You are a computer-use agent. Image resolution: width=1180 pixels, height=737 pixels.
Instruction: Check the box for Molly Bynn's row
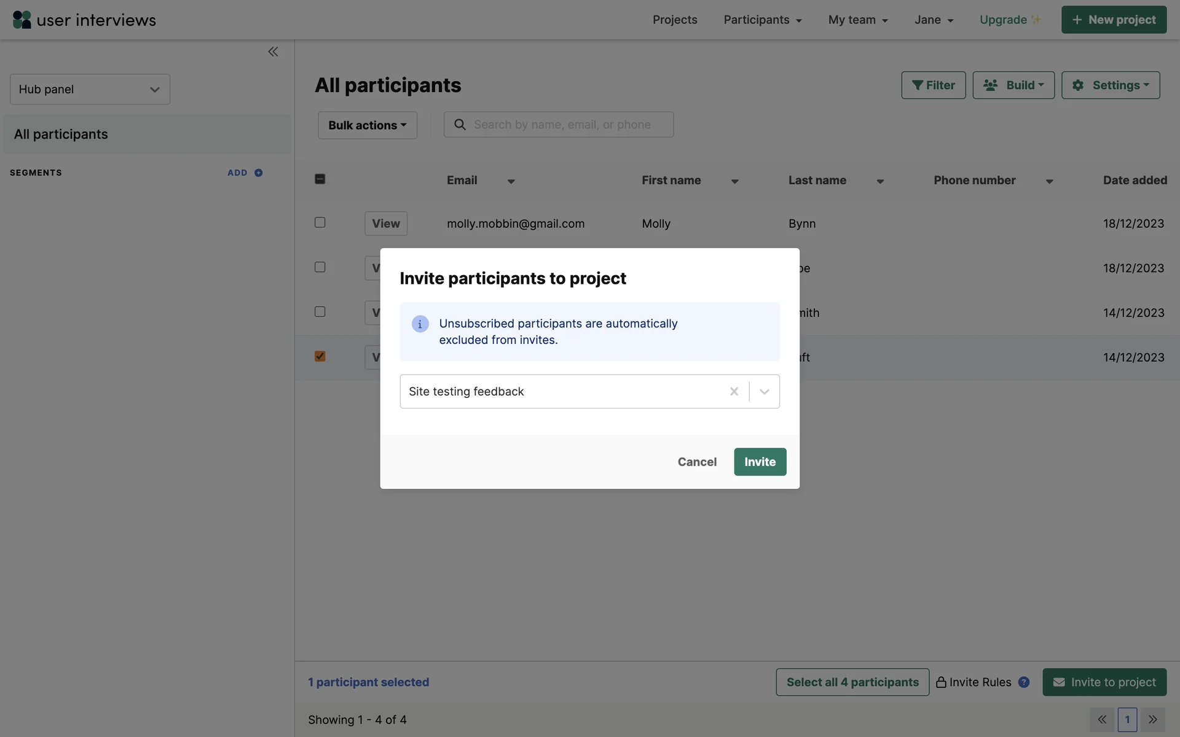[x=320, y=222]
